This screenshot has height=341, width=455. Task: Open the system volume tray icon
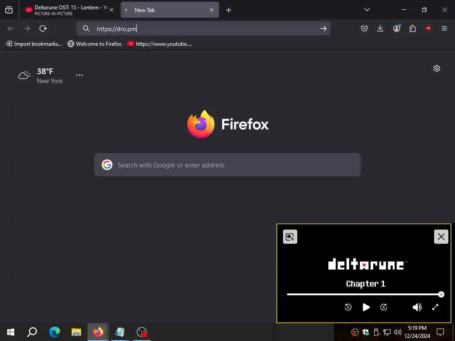click(398, 332)
